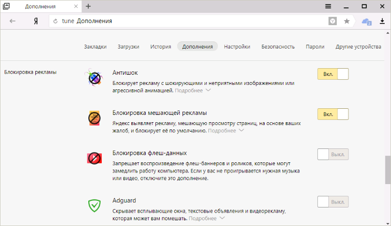
Task: Click the Adguard title text
Action: 124,200
